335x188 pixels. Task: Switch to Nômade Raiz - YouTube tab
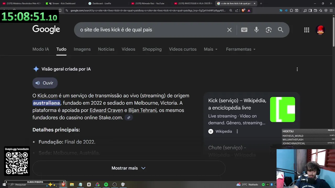click(x=150, y=3)
